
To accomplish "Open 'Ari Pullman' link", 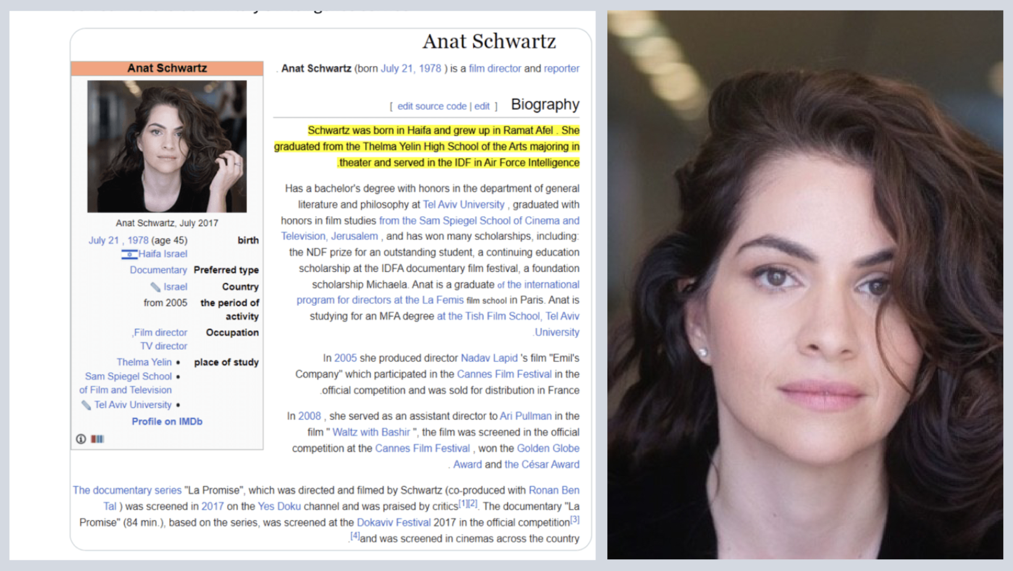I will (526, 417).
